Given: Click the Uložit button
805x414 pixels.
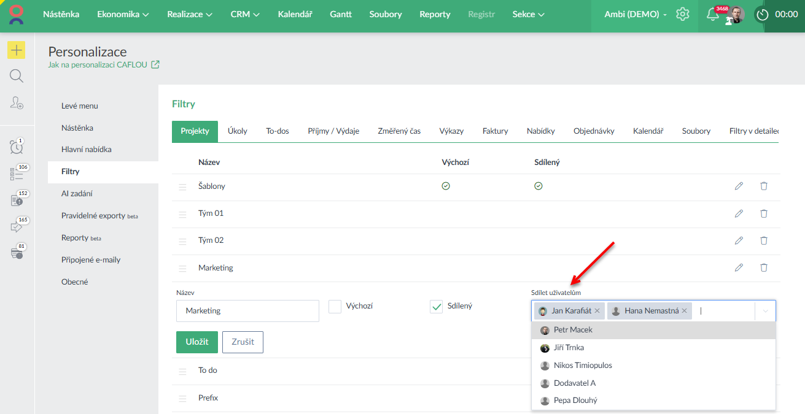Looking at the screenshot, I should (197, 342).
